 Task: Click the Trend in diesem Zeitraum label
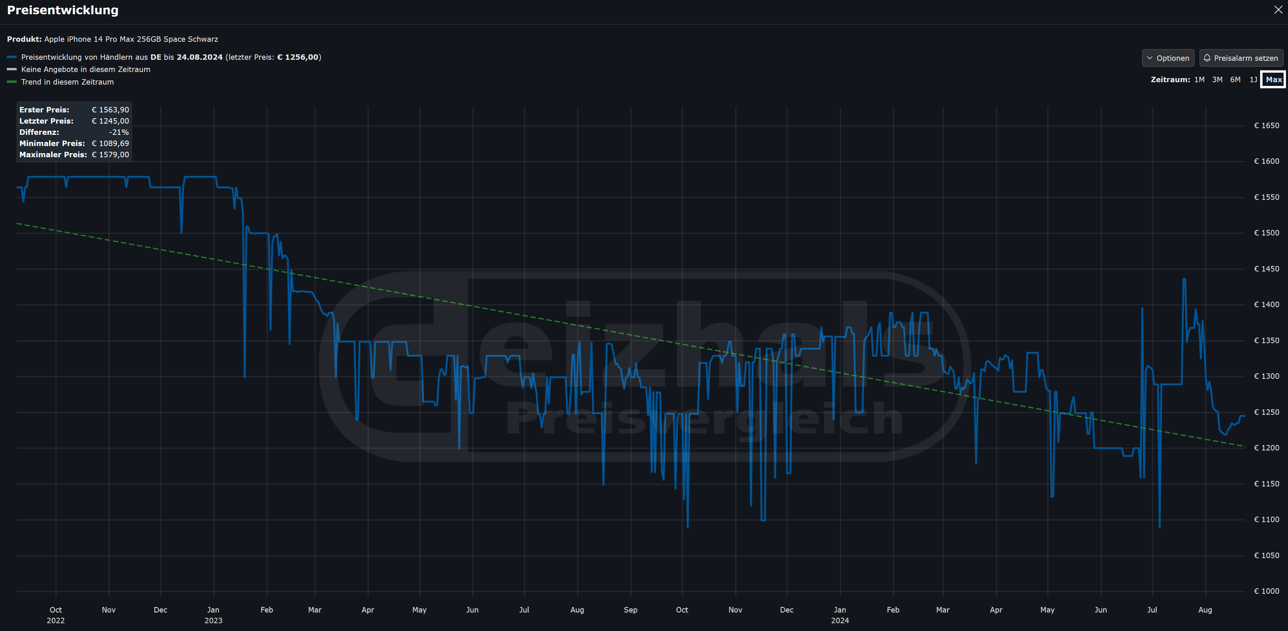click(x=68, y=82)
